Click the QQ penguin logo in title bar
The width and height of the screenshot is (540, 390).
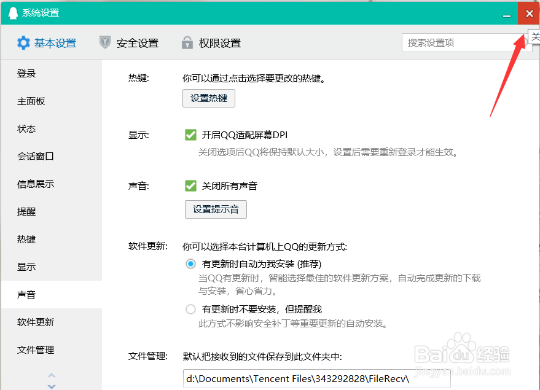(13, 13)
